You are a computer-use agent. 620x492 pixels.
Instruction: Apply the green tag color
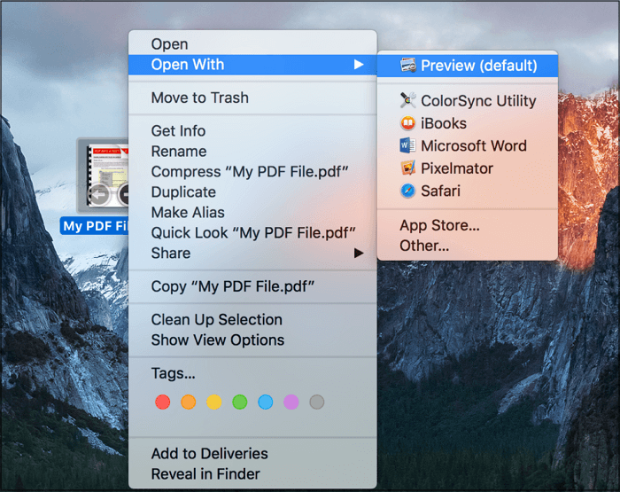pyautogui.click(x=240, y=402)
